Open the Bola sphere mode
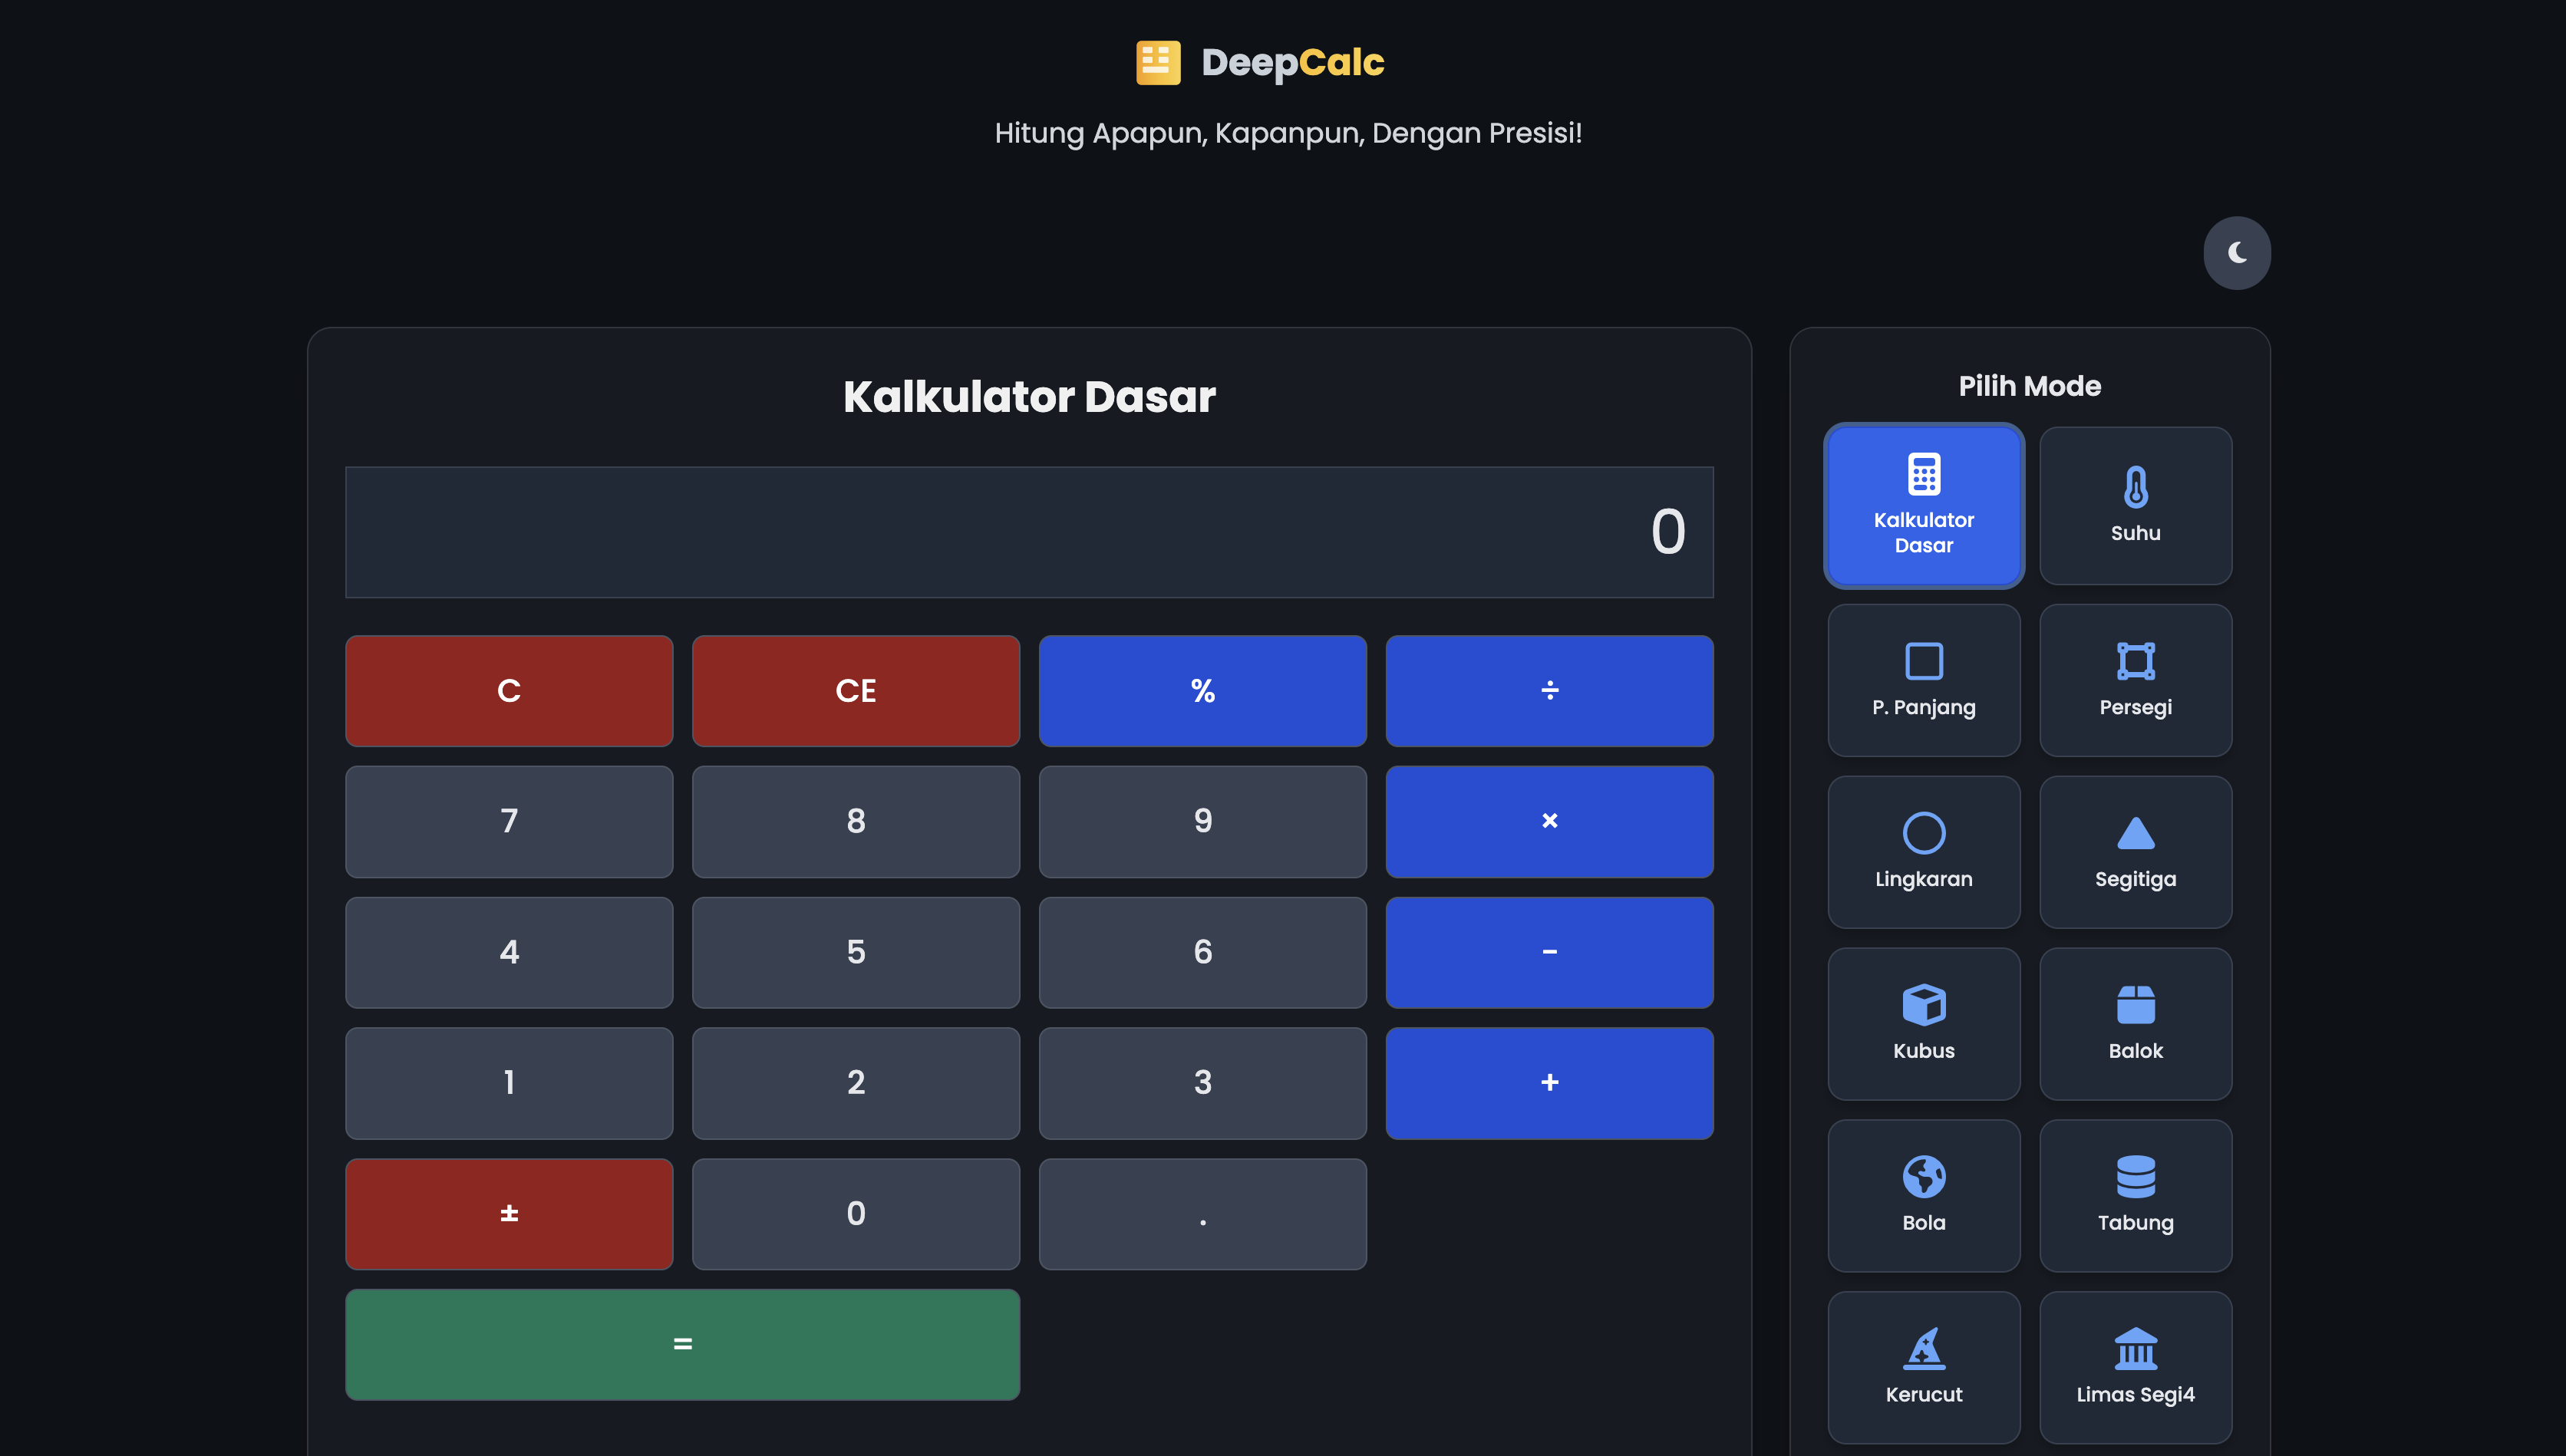This screenshot has height=1456, width=2566. click(x=1923, y=1196)
